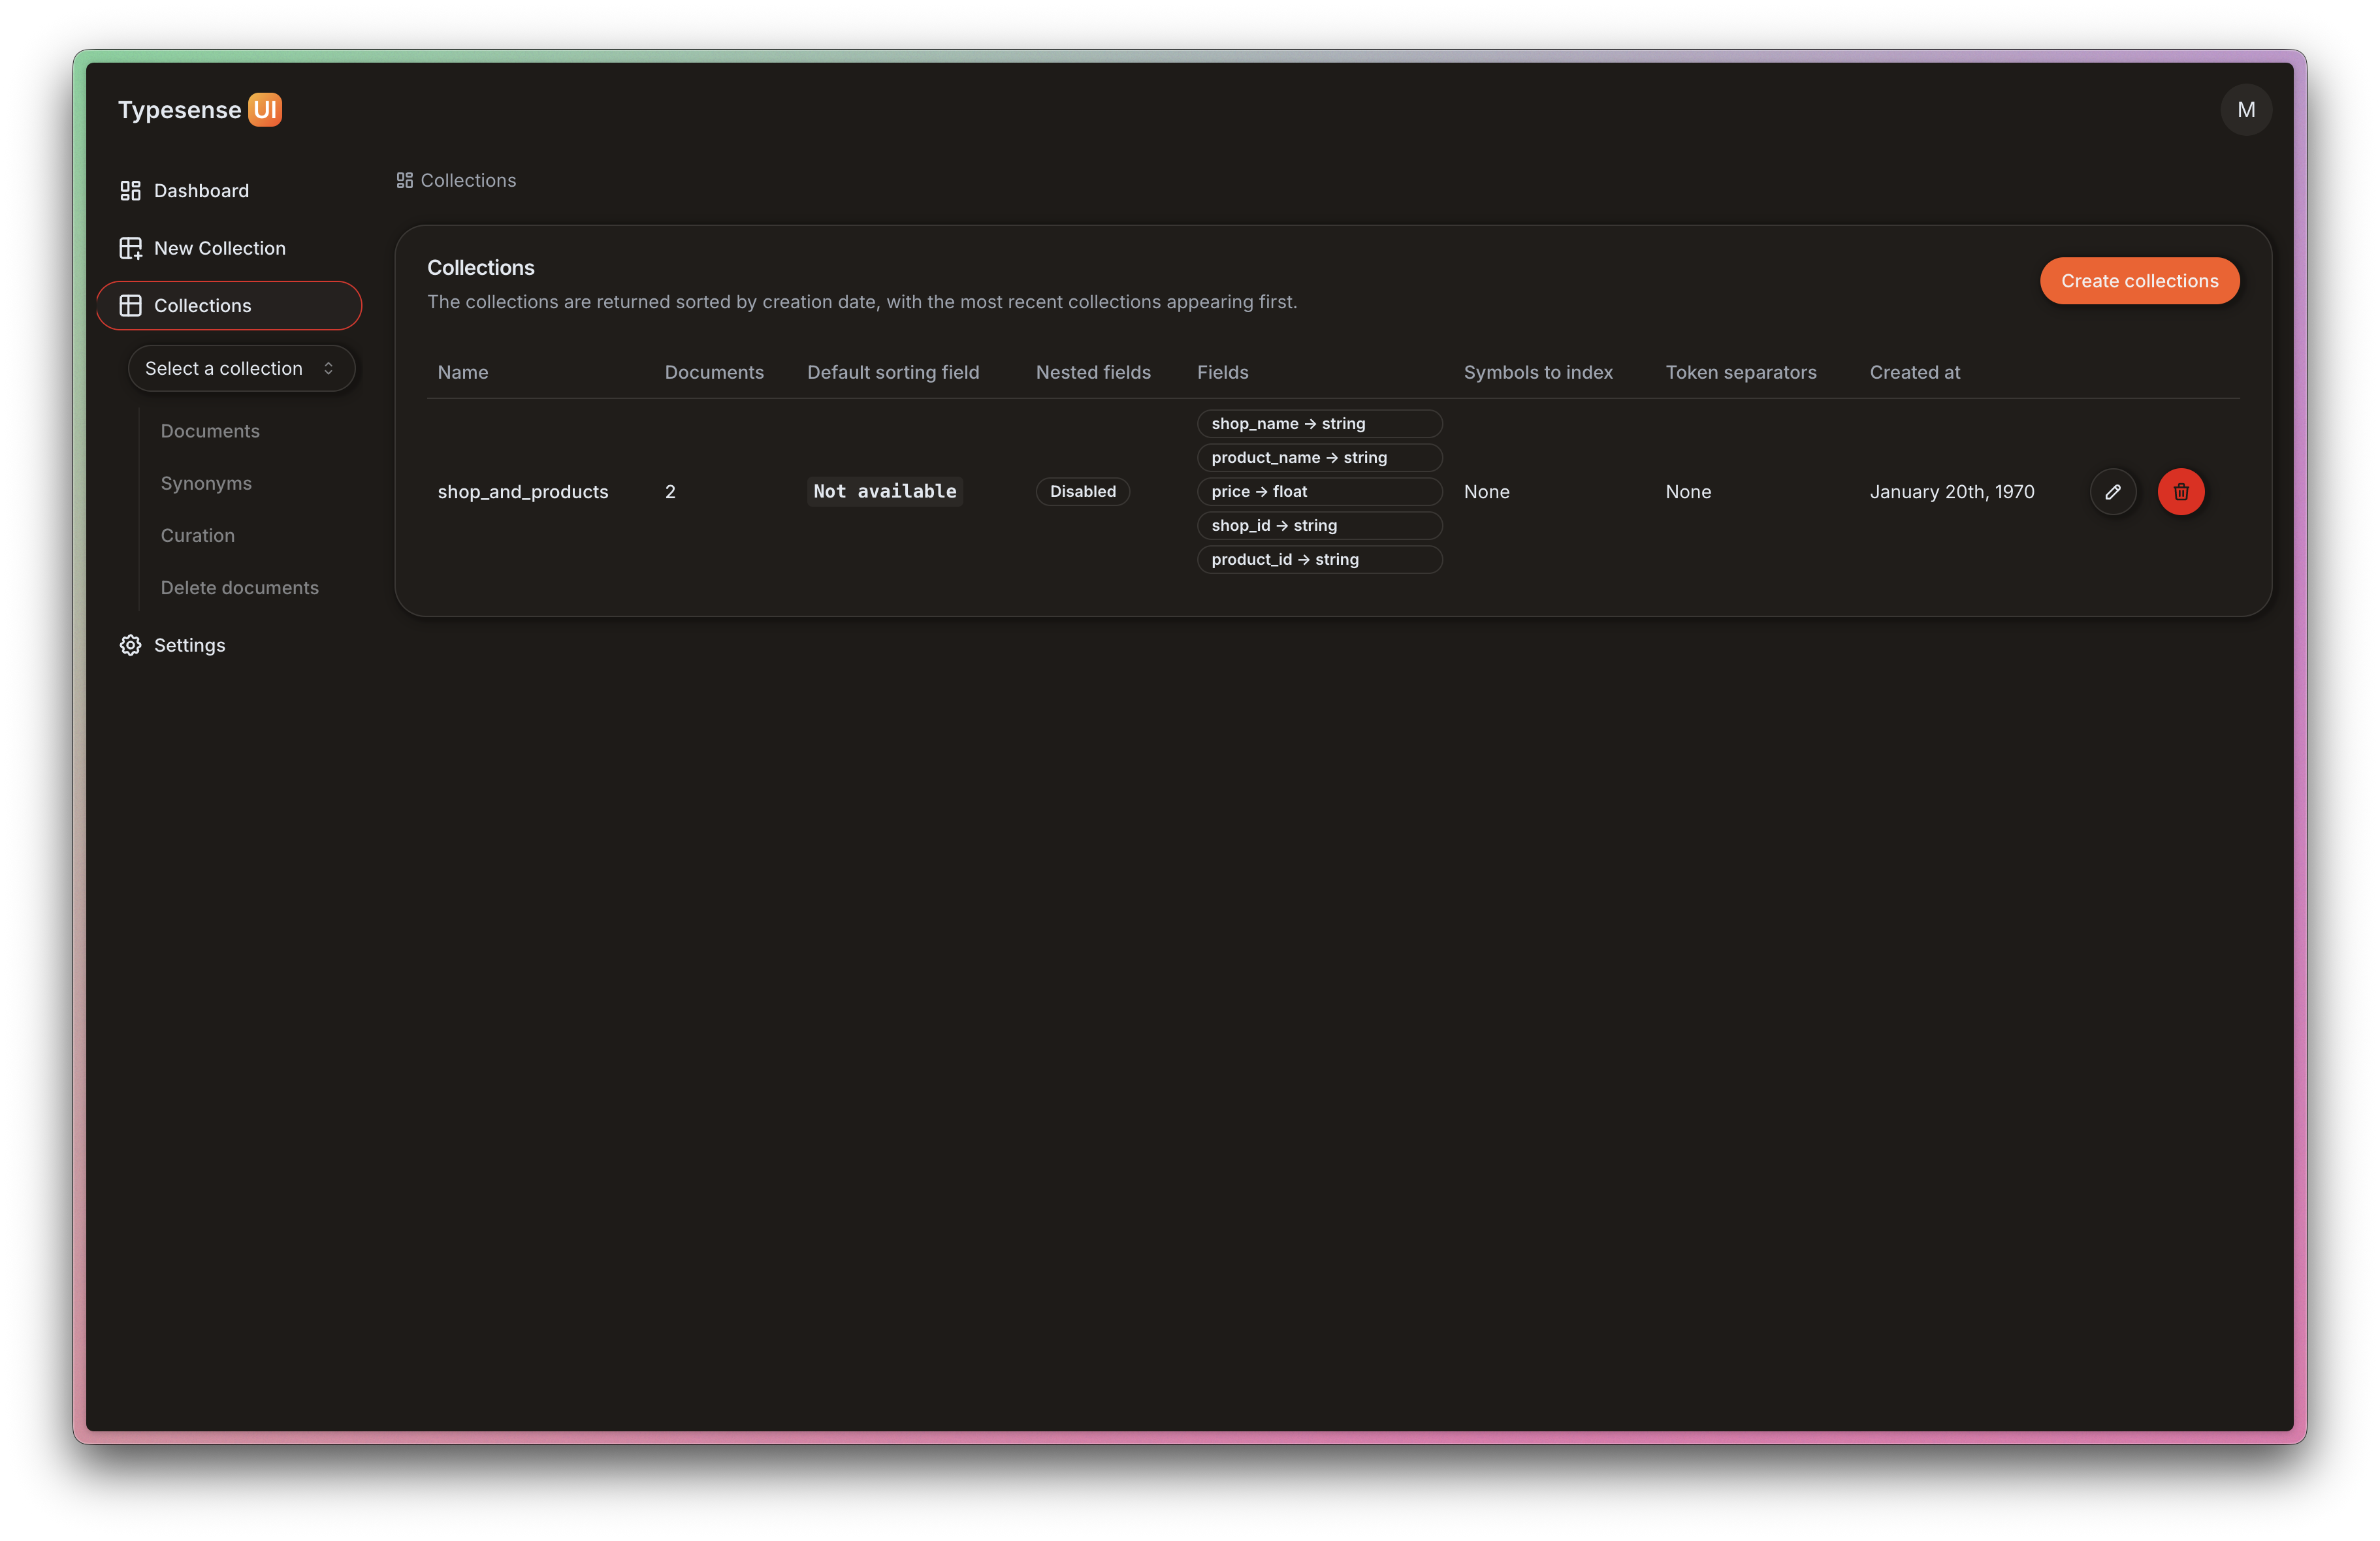Open Documents submenu item
The height and width of the screenshot is (1541, 2380).
210,431
